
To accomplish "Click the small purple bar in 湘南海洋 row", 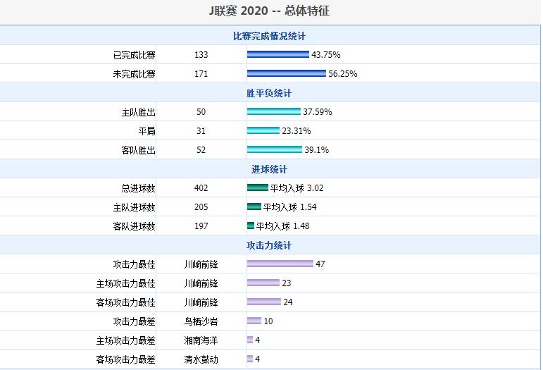I will pyautogui.click(x=250, y=340).
